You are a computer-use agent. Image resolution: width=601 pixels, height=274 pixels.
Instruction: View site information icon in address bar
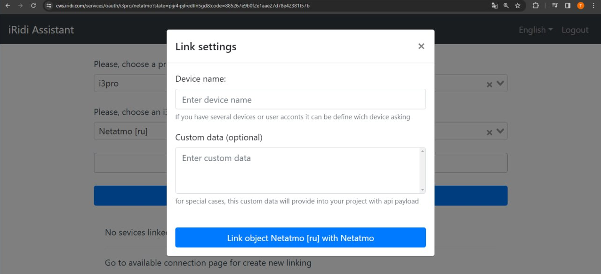coord(48,6)
